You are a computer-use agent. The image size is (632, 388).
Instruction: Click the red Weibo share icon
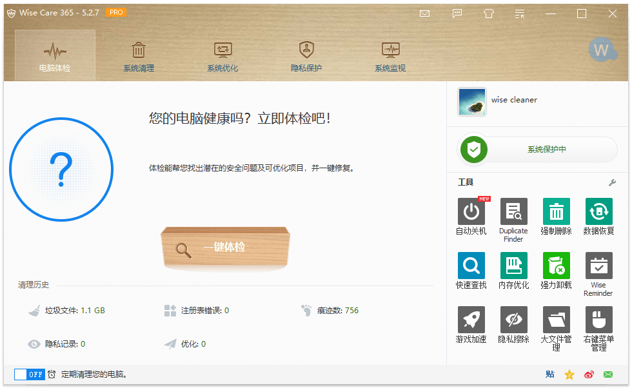[589, 374]
